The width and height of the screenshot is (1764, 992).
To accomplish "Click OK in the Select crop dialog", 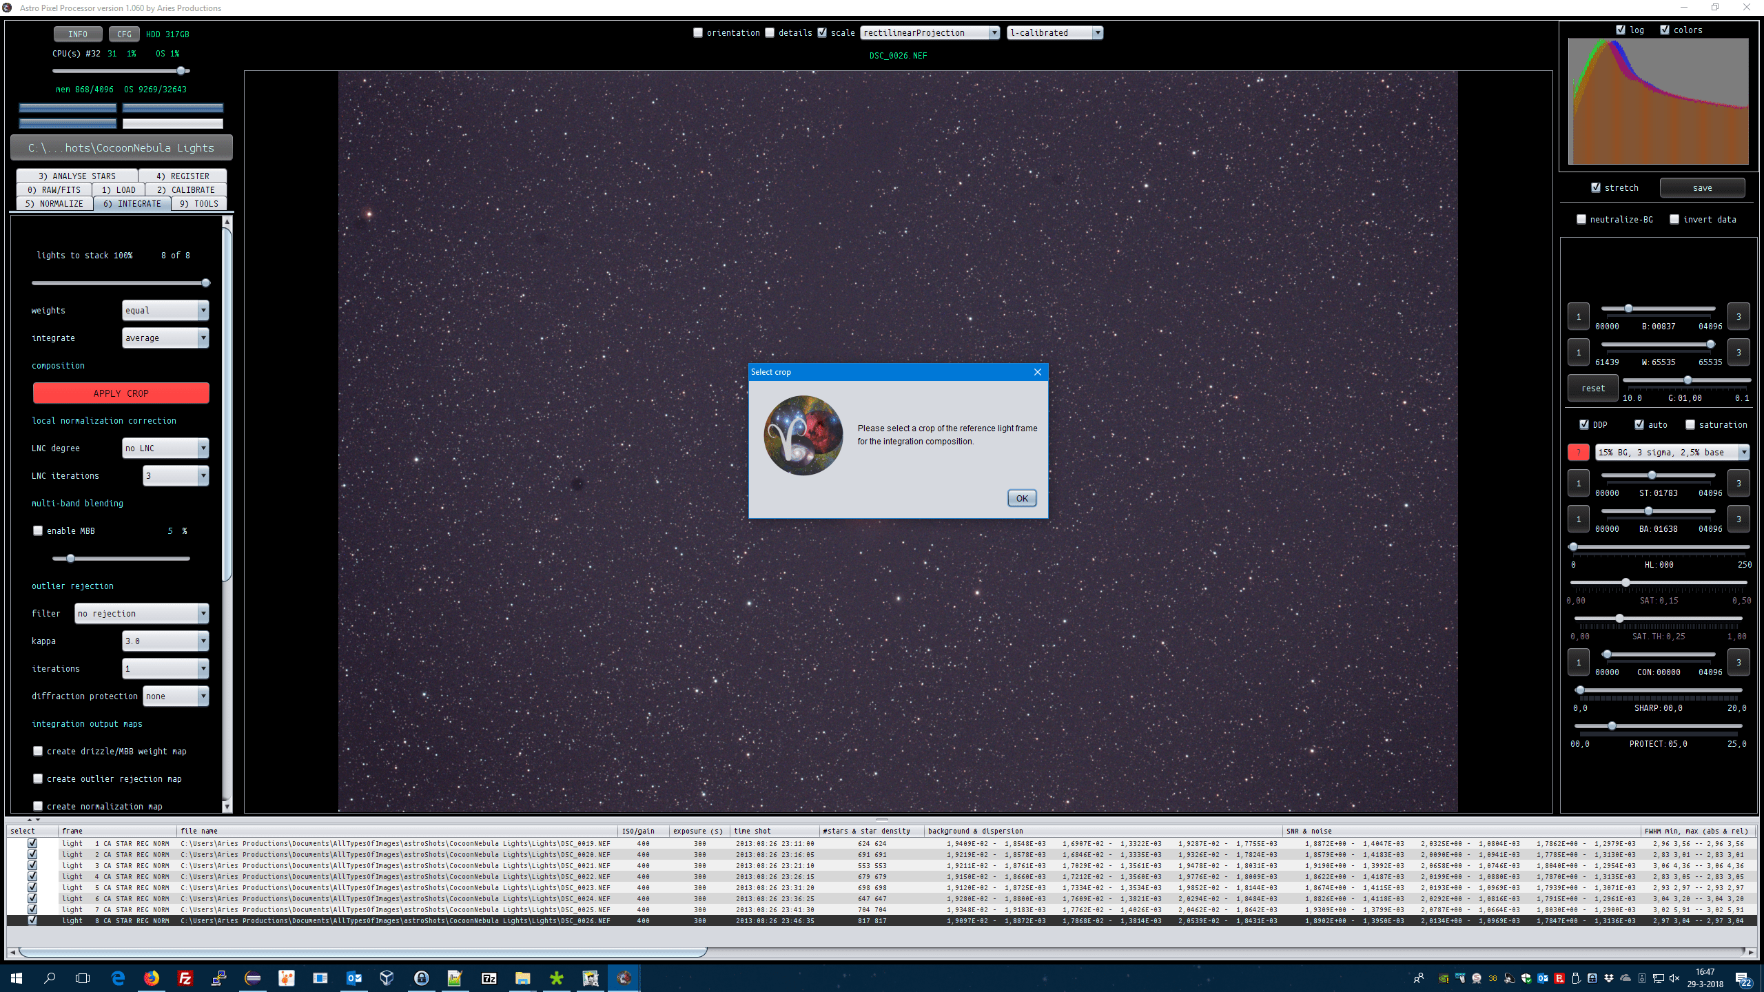I will pos(1021,498).
